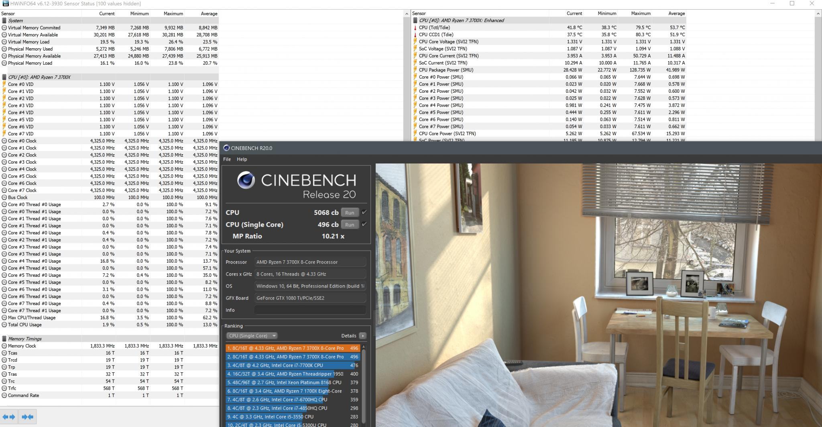Select ranking entry 6 AMD Ryzen 7 1700X
Viewport: 822px width, 427px height.
[293, 391]
